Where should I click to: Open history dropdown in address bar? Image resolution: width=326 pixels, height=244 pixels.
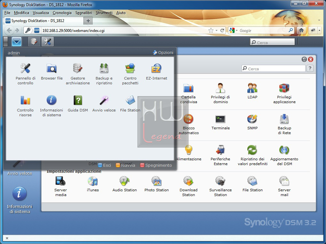(216, 31)
